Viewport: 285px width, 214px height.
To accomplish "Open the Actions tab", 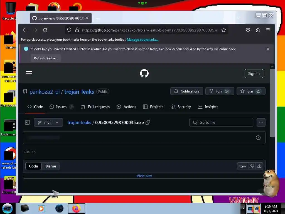I will click(126, 107).
